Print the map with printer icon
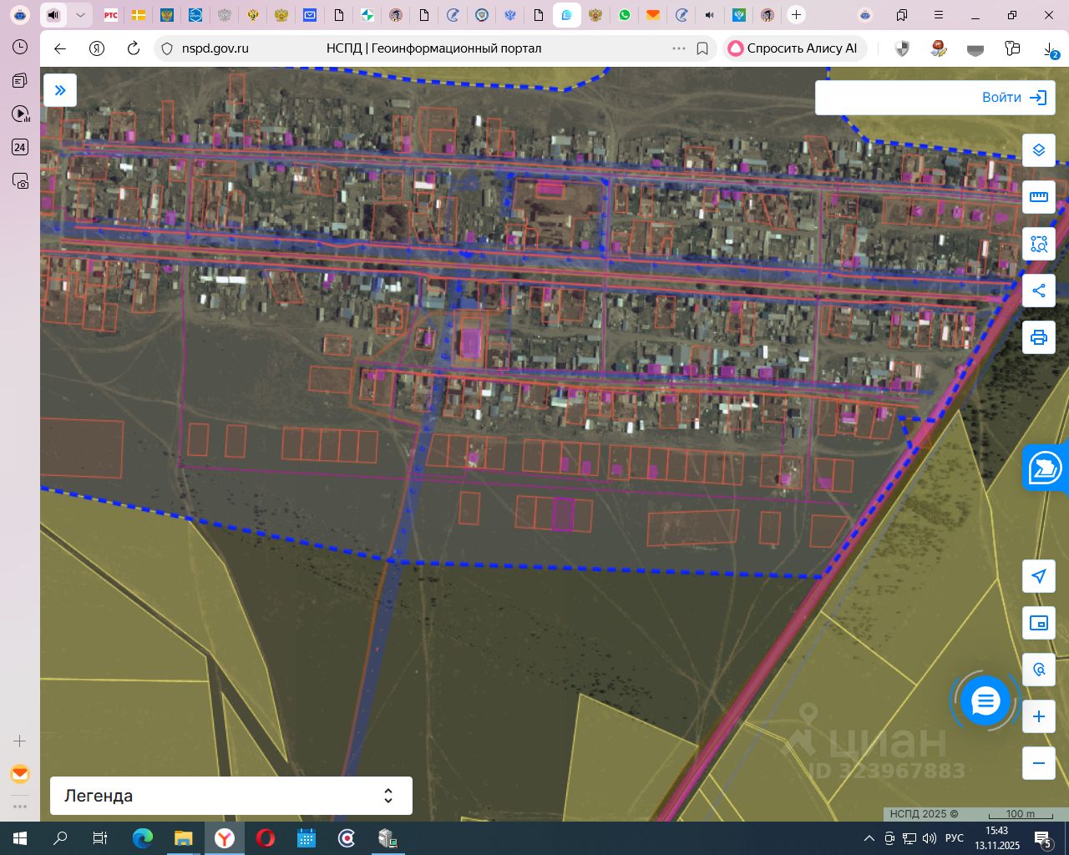Screen dimensions: 1069x855 coord(1039,337)
